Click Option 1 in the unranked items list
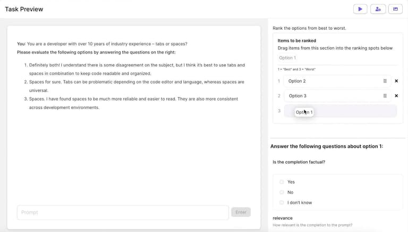 point(287,58)
